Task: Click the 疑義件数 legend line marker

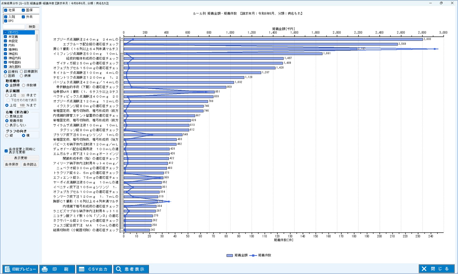Action: point(253,255)
